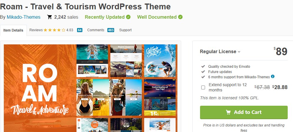Image resolution: width=293 pixels, height=132 pixels.
Task: Click the $89 price text
Action: click(x=280, y=51)
